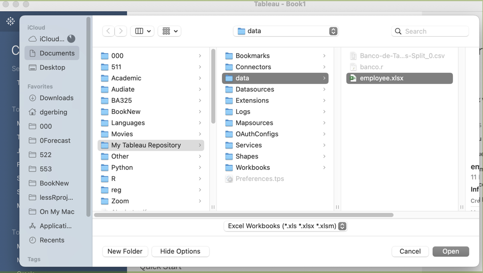Select Downloads in the sidebar Favorites
Screen dimensions: 483x273
[x=56, y=98]
